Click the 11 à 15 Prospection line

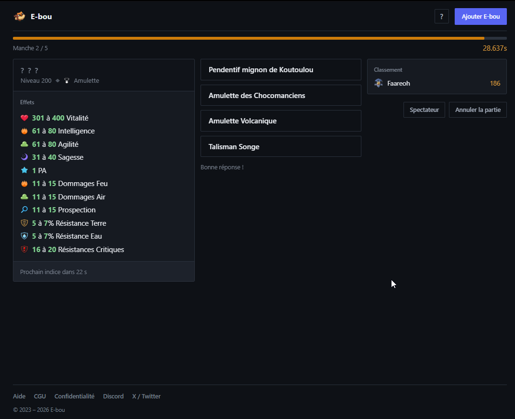64,209
